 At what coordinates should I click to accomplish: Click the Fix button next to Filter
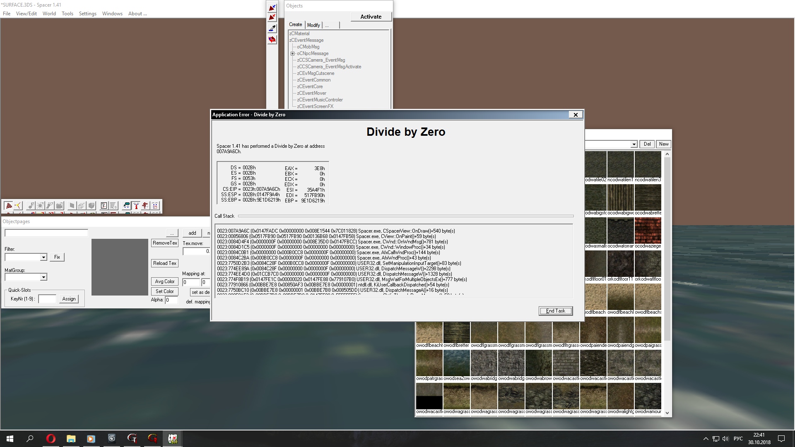[x=57, y=257]
